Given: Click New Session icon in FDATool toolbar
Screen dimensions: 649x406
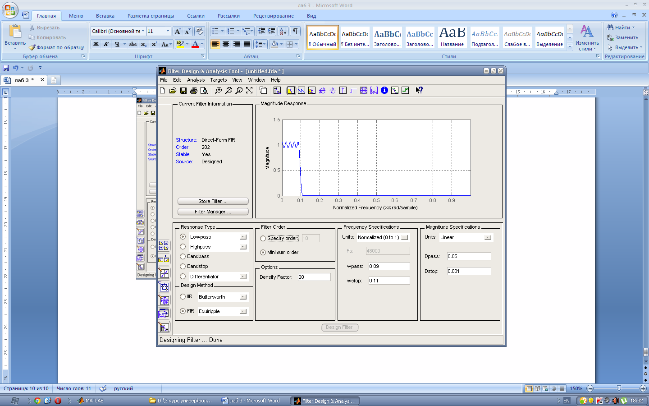Looking at the screenshot, I should pos(163,90).
